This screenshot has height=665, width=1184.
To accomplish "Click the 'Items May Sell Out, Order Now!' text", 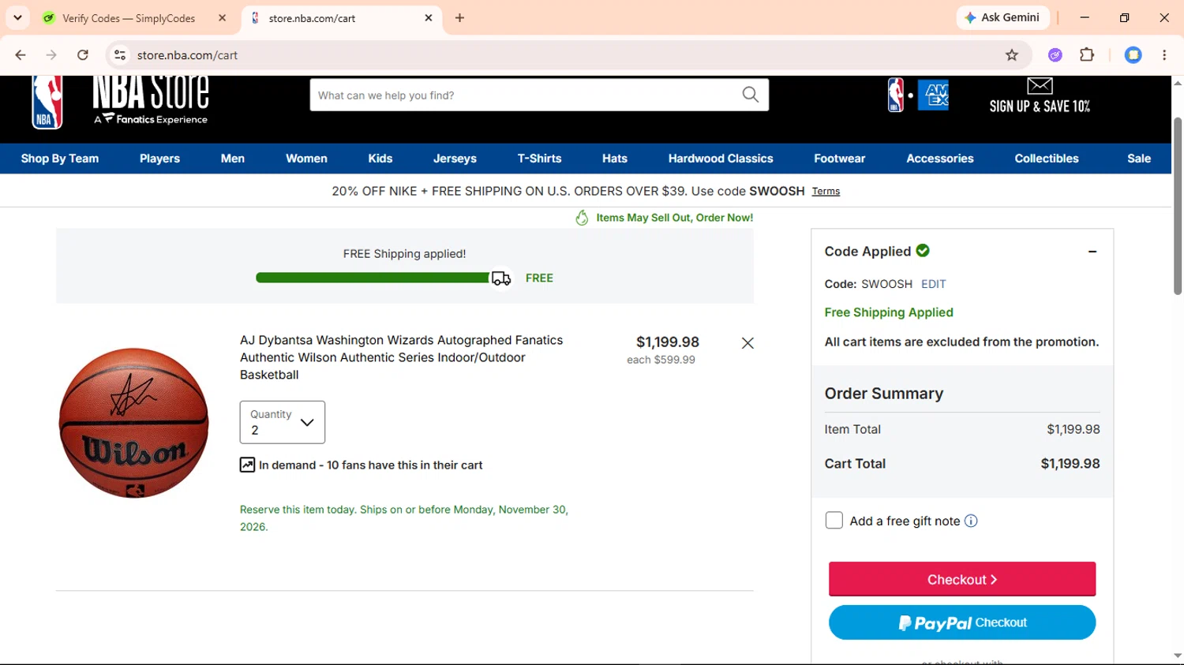I will coord(675,218).
